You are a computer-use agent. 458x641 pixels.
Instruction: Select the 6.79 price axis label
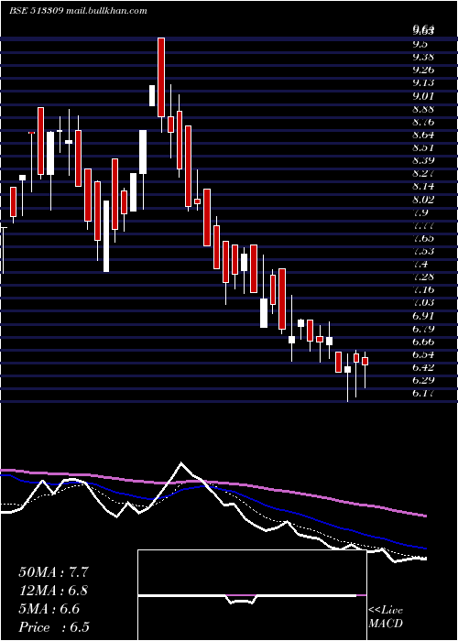click(423, 329)
